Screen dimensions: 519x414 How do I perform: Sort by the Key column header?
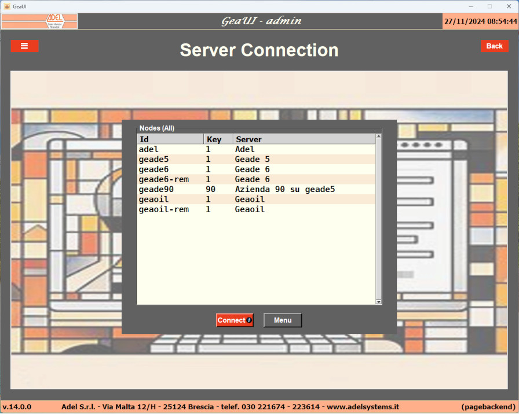218,139
